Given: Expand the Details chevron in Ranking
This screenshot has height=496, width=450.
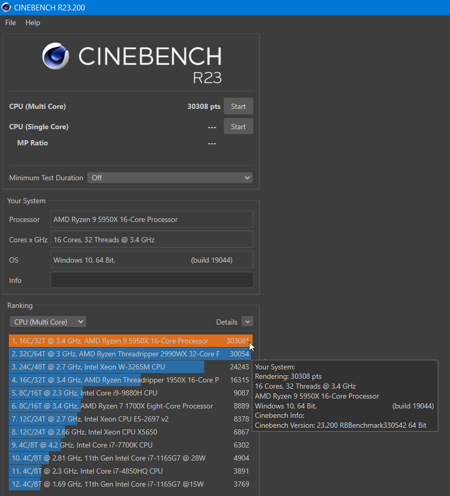Looking at the screenshot, I should tap(247, 321).
